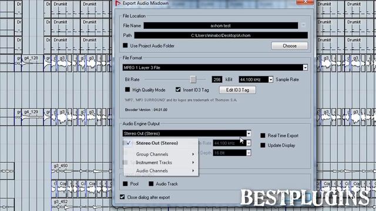Image resolution: width=376 pixels, height=211 pixels.
Task: Click the File Name input field
Action: [221, 26]
